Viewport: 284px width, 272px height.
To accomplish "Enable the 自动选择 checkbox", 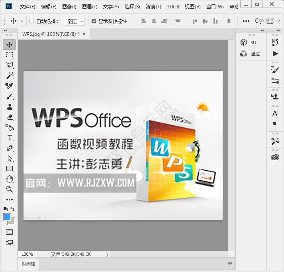I will (x=32, y=21).
